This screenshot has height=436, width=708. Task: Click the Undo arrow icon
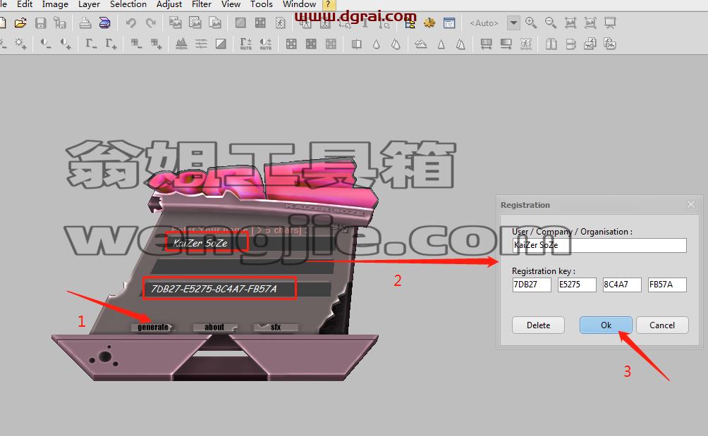(x=131, y=23)
